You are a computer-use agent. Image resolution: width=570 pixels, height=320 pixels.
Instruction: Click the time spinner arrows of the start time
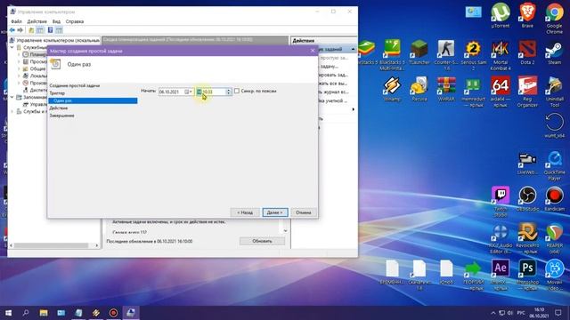(229, 92)
